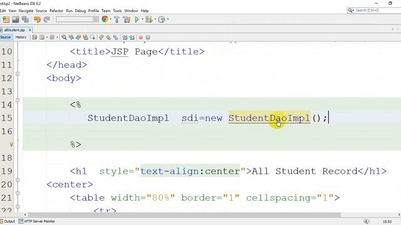Screen dimensions: 401x225
Task: Click the Open Project toolbar icon
Action: tap(15, 19)
